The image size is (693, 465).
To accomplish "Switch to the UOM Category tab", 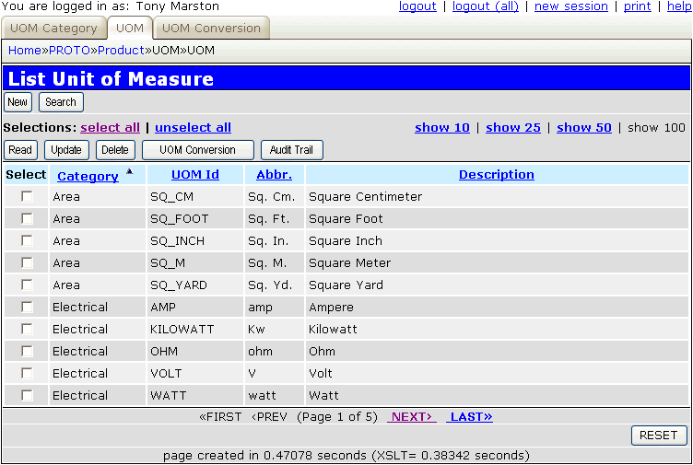I will 53,28.
